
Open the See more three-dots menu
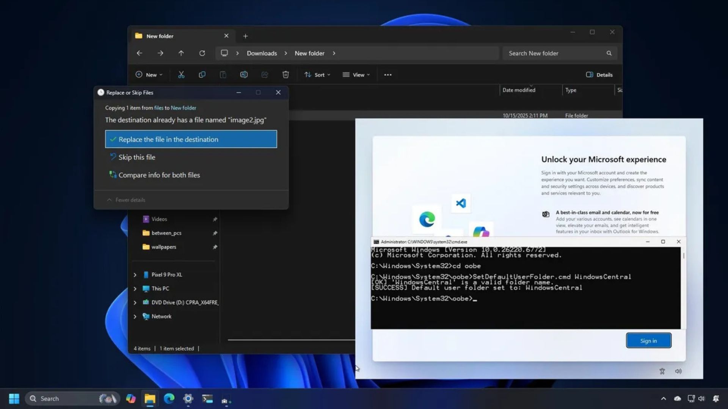(388, 75)
